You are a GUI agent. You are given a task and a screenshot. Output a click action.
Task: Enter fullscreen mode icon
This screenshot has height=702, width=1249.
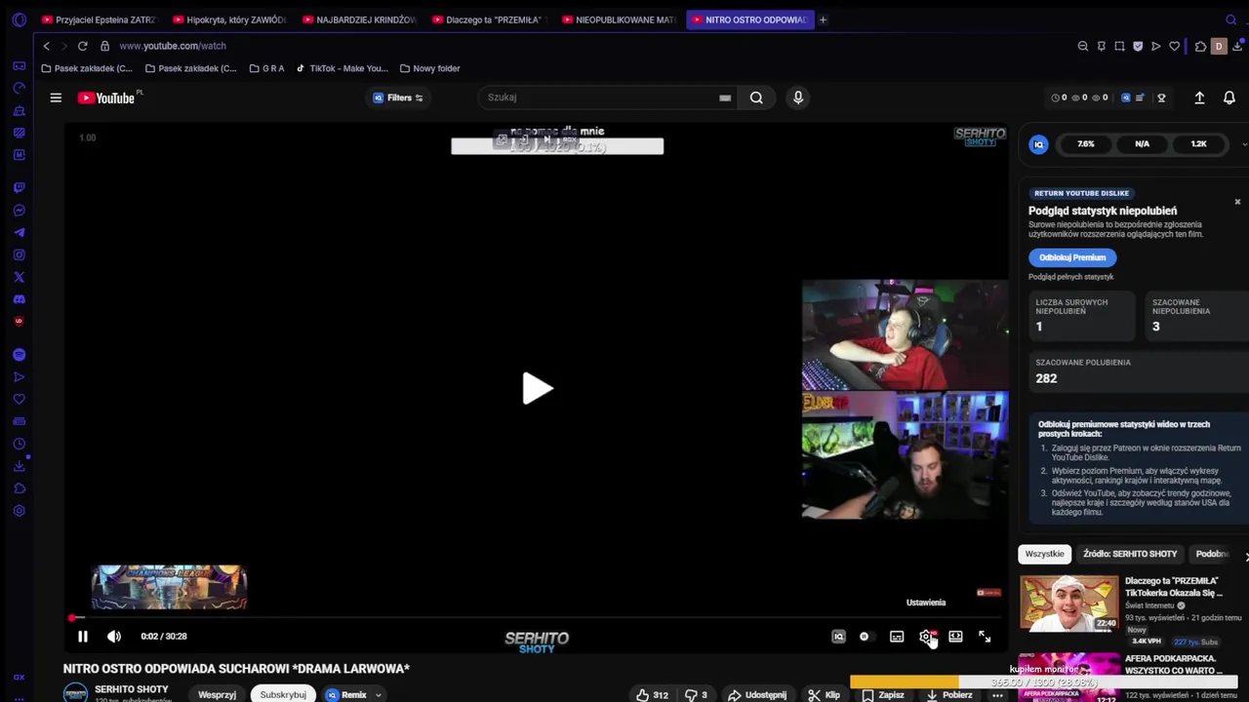[x=985, y=637]
